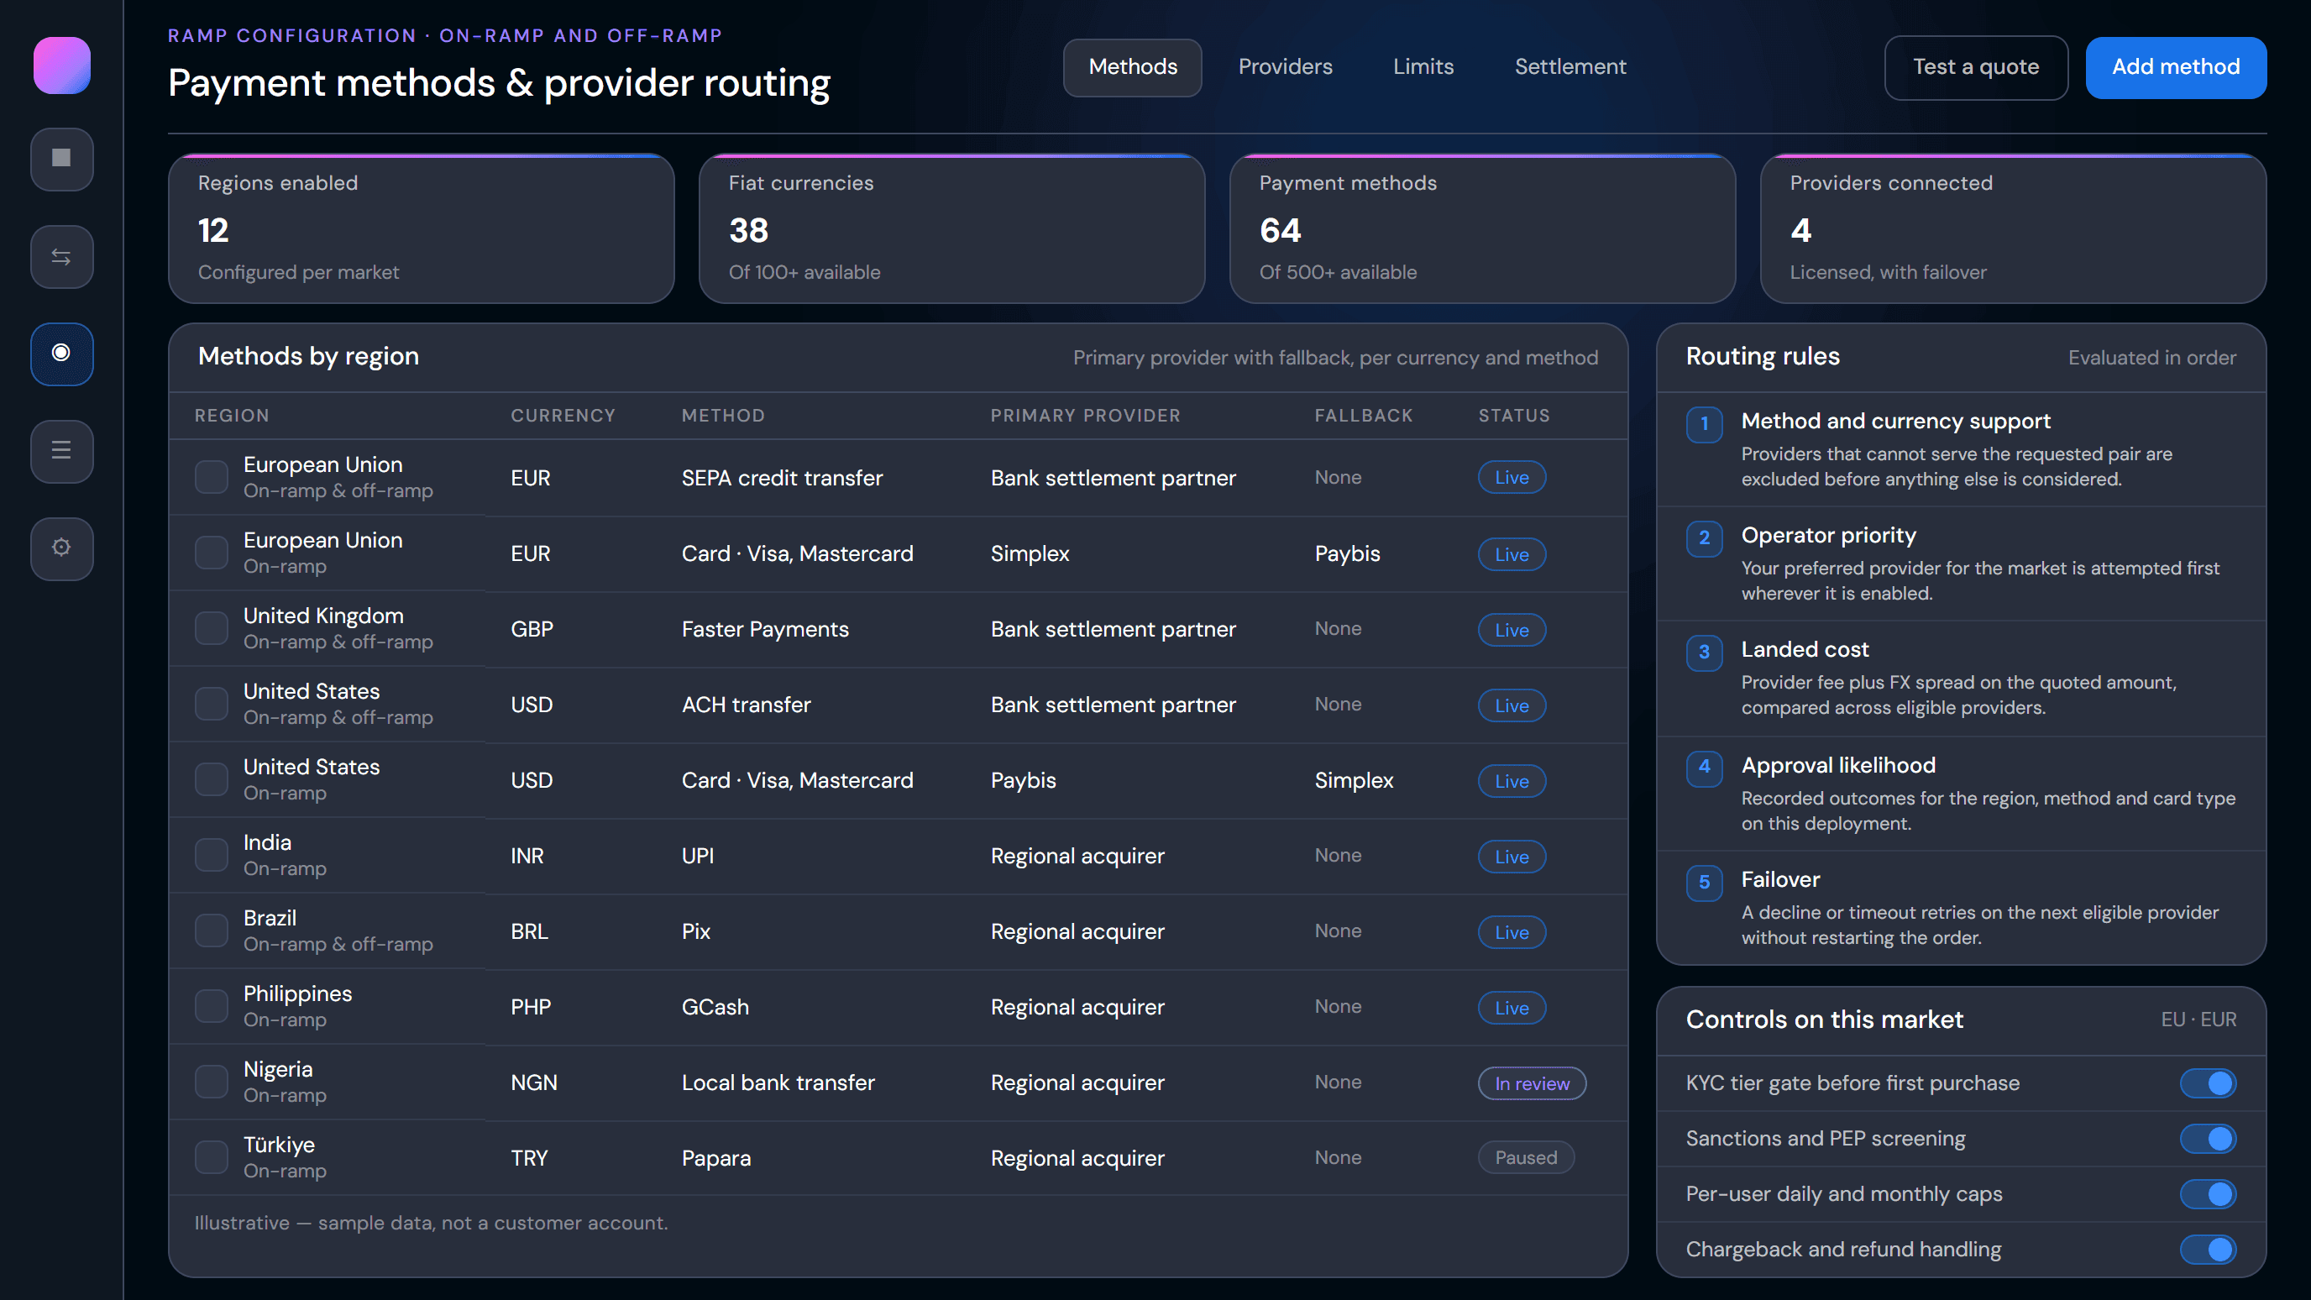Switch to the Providers tab
Screen dimensions: 2311x1300
(1285, 67)
